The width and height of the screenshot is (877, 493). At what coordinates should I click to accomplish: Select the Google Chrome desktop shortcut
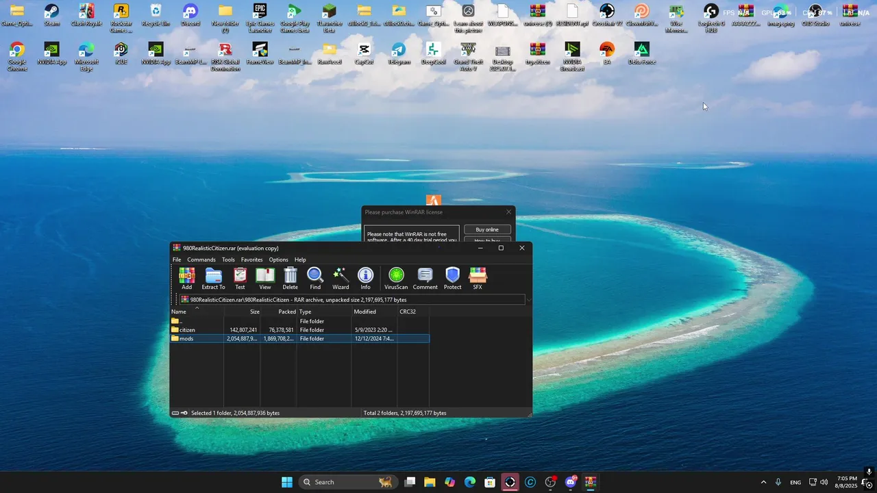17,57
